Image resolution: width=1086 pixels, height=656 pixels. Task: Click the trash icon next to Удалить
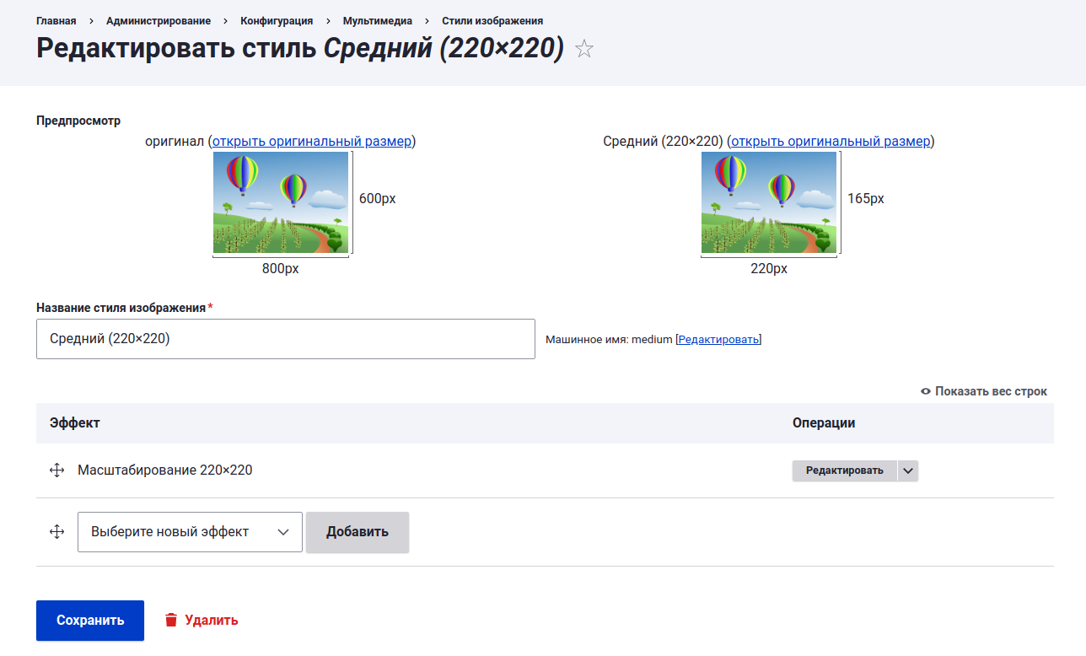point(171,621)
